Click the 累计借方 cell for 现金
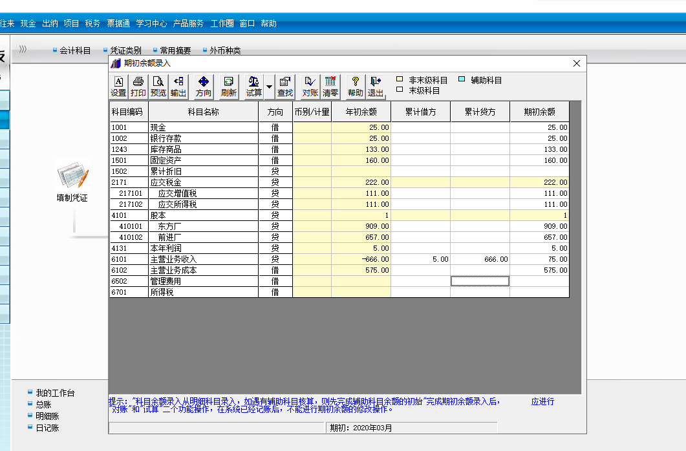 420,127
